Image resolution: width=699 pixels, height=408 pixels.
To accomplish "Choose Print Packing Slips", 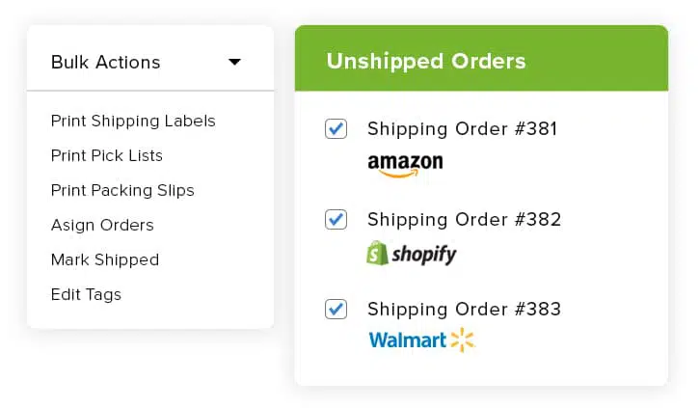I will pos(122,190).
